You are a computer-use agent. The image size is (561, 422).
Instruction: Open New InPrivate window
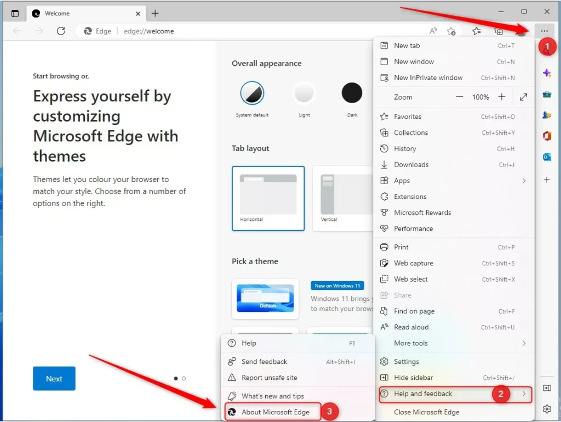point(454,78)
